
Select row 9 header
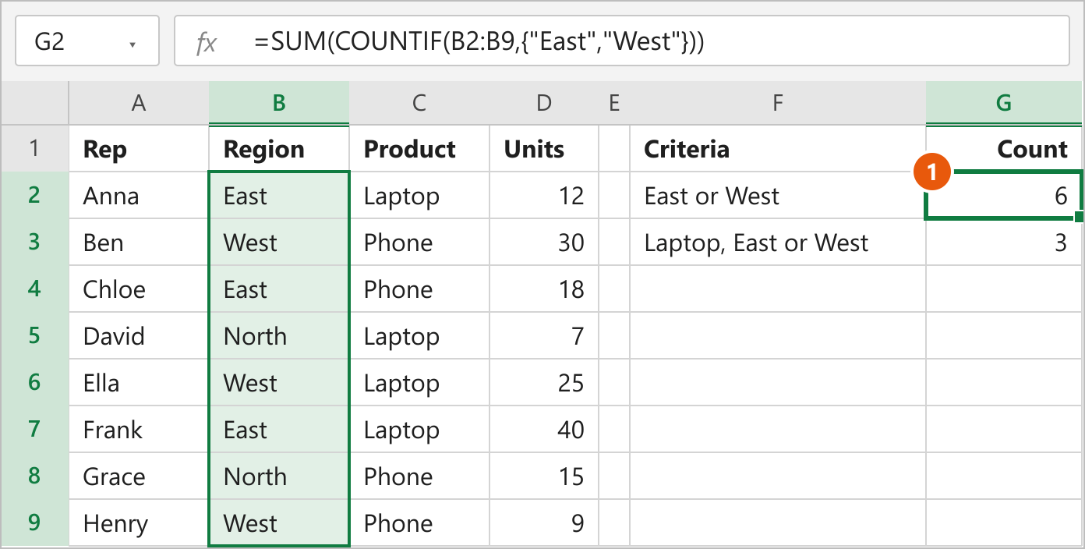click(34, 522)
